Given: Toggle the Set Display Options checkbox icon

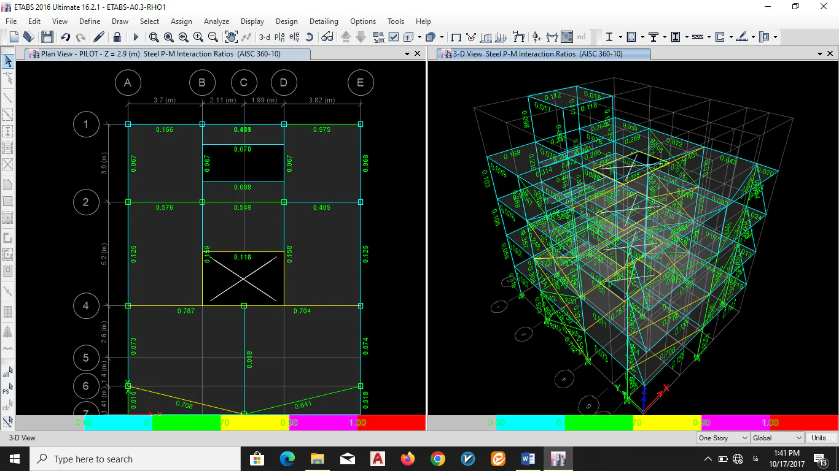Looking at the screenshot, I should pyautogui.click(x=394, y=37).
